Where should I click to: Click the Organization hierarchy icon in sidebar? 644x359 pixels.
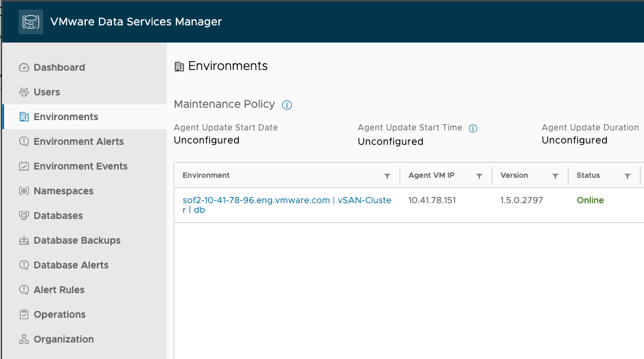(x=24, y=339)
